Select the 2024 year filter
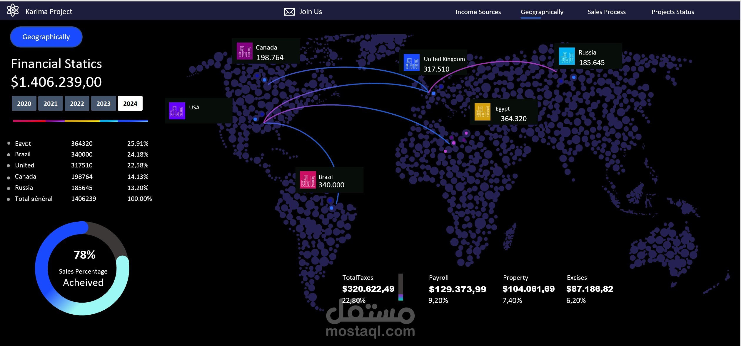This screenshot has height=346, width=741. pos(130,104)
